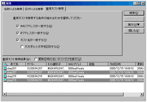Check 更新日時の古いホストだけを表示 option

(x=36, y=59)
